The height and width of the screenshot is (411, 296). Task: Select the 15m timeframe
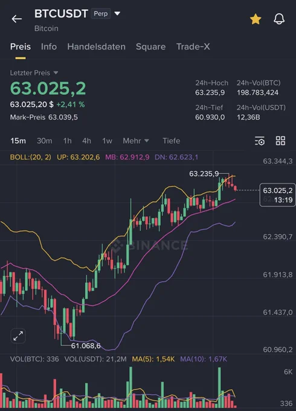click(x=18, y=141)
